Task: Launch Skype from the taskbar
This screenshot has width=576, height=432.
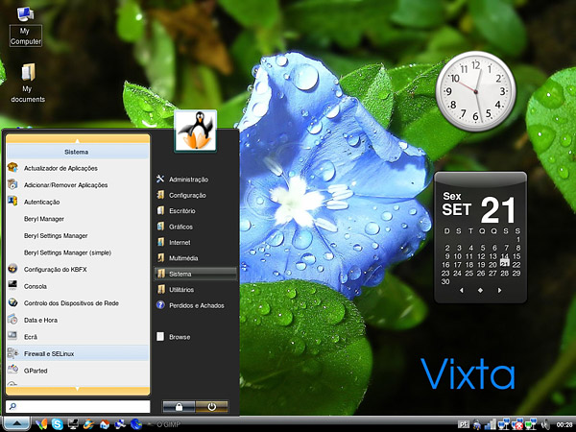Action: point(58,424)
